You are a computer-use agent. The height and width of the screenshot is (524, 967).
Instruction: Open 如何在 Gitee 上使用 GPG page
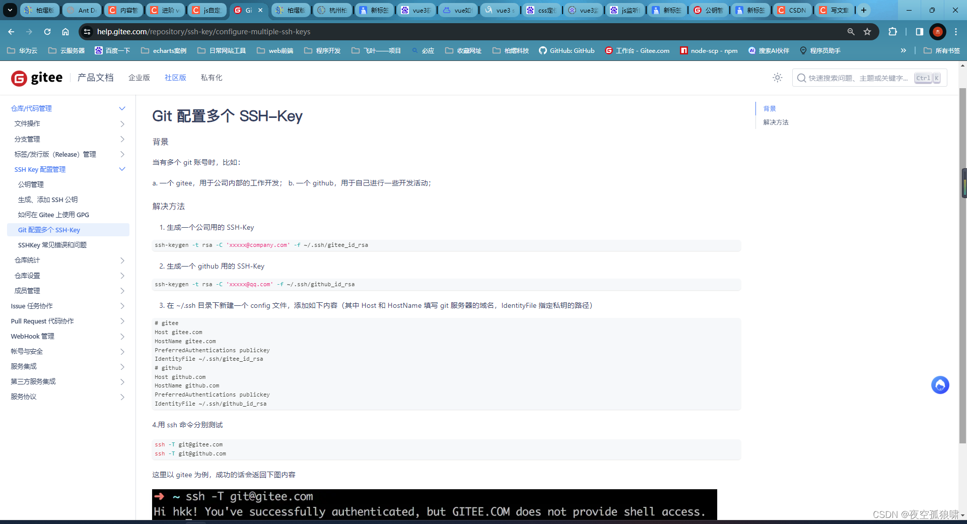pyautogui.click(x=53, y=215)
